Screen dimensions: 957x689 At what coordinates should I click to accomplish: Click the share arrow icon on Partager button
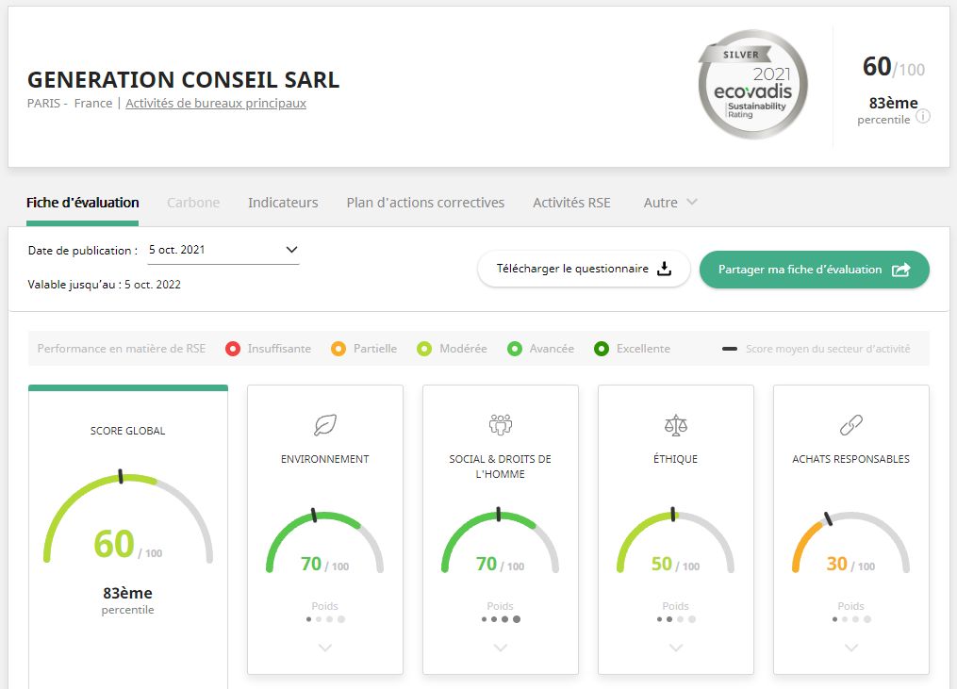900,270
